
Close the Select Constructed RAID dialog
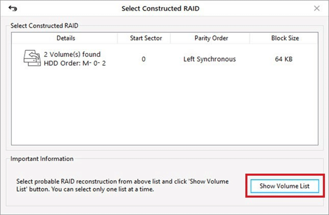point(317,8)
